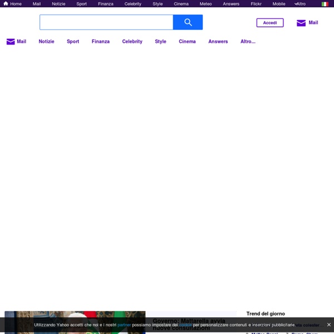This screenshot has width=334, height=334.
Task: Select Style in the top purple bar
Action: 158,4
